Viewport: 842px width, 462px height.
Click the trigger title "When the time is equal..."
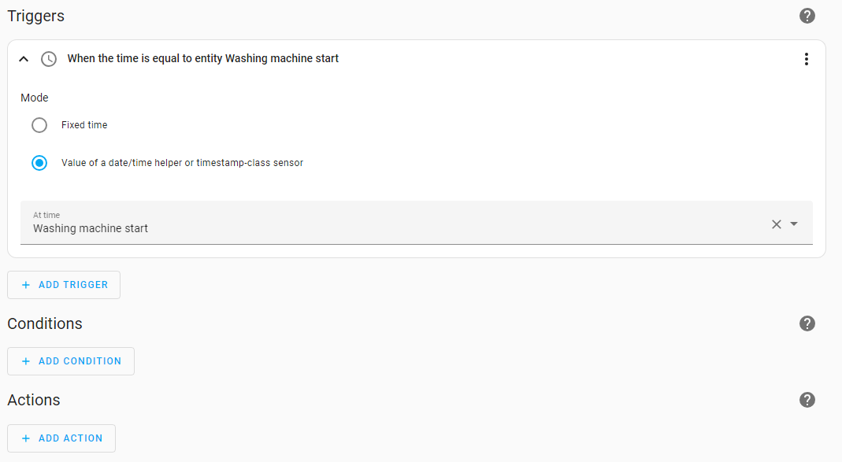click(203, 59)
